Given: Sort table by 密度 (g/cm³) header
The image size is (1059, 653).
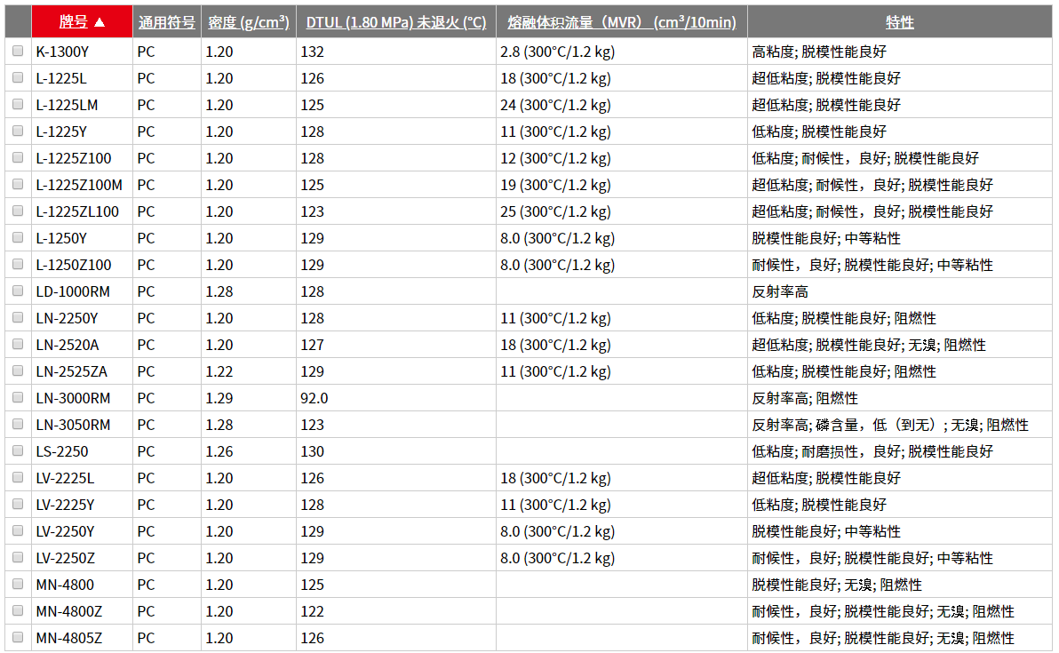Looking at the screenshot, I should tap(249, 22).
